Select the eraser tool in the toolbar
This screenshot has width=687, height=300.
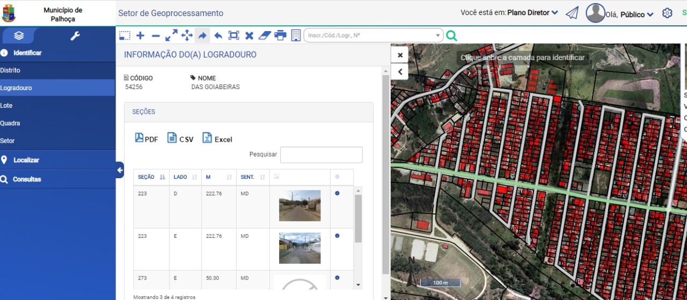coord(265,35)
